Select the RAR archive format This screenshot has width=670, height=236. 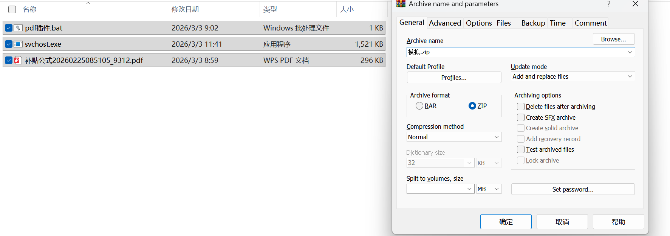coord(419,106)
